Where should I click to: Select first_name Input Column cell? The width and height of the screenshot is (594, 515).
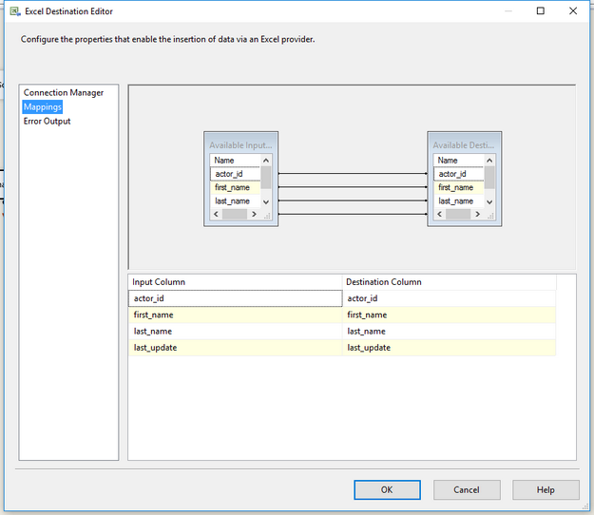click(236, 315)
